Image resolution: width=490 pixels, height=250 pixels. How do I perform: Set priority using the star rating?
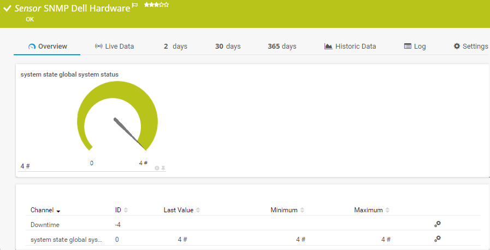click(156, 5)
